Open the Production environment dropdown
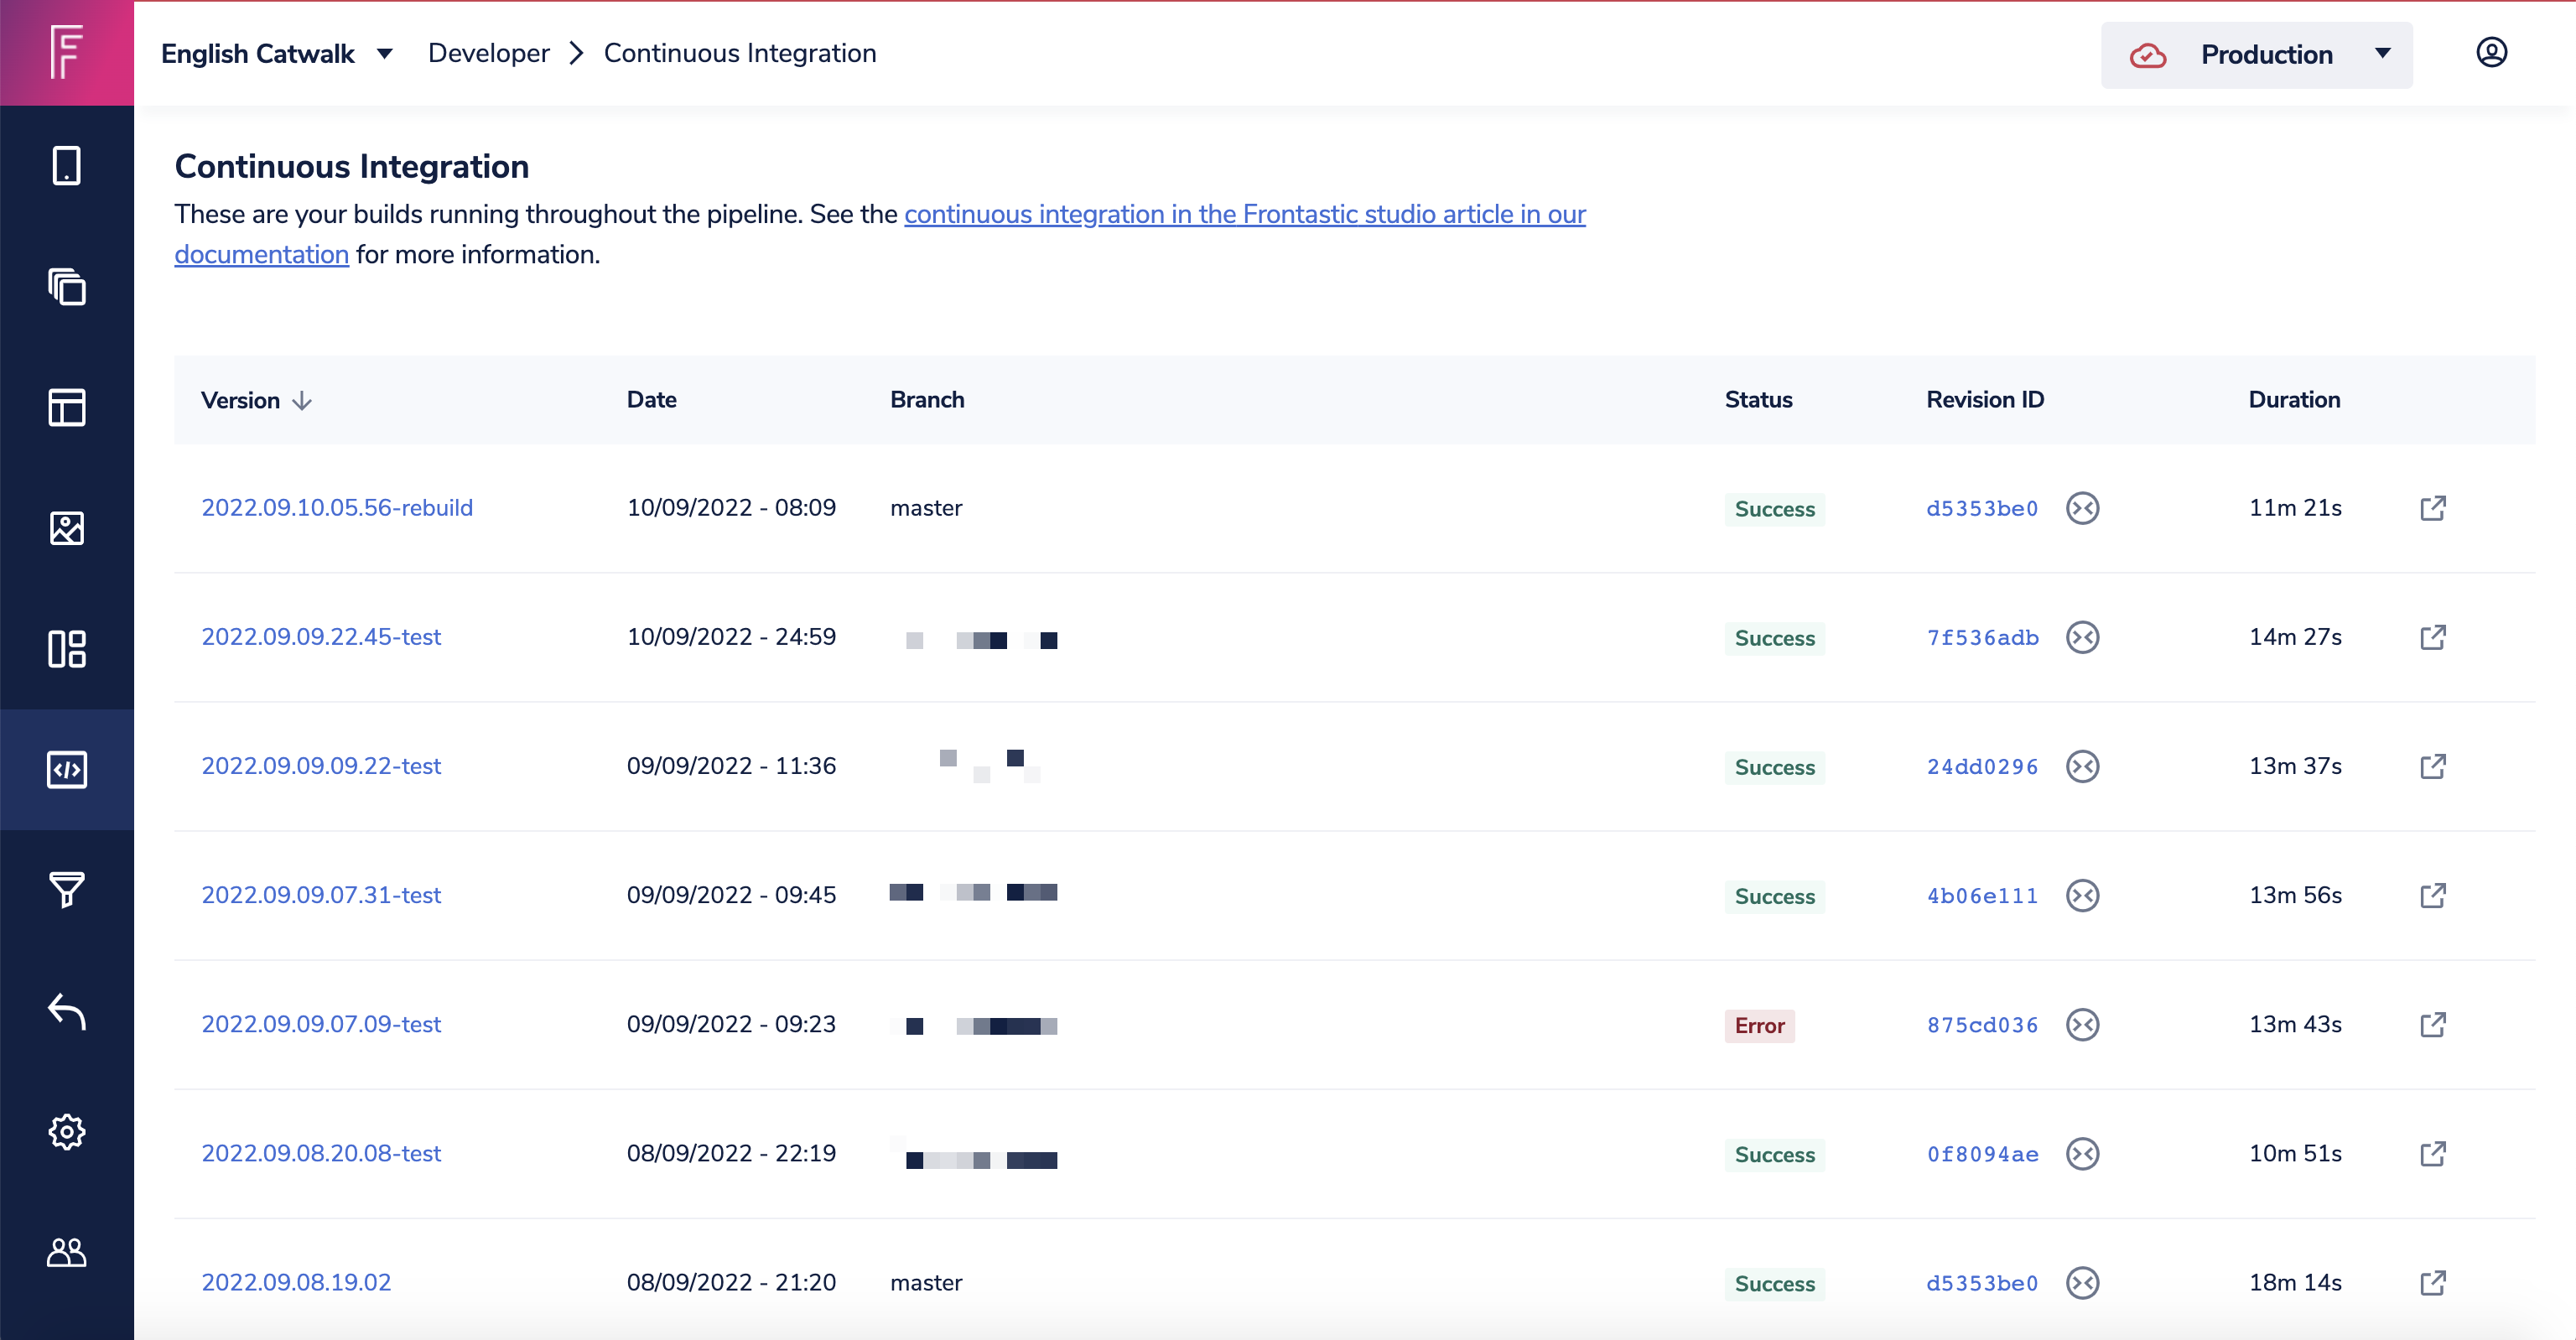 [2256, 54]
